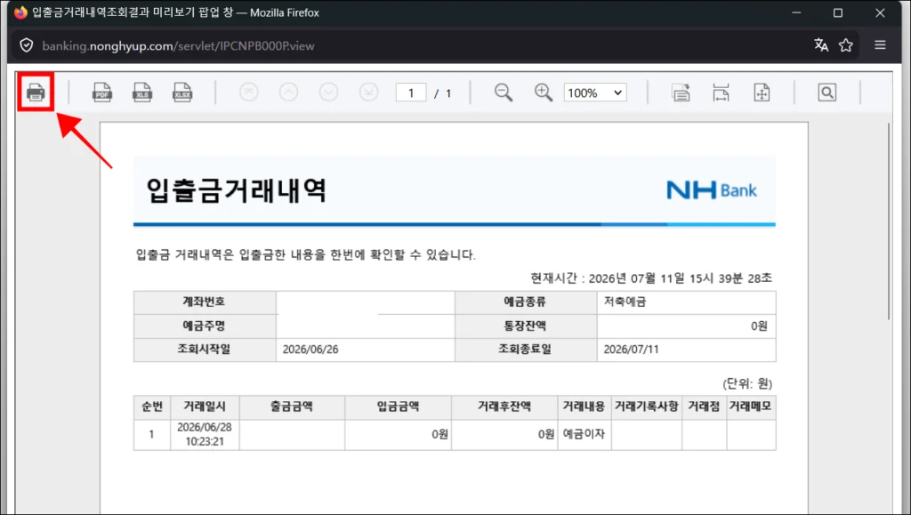Image resolution: width=911 pixels, height=515 pixels.
Task: Click the vertical scrollbar of the viewer
Action: pyautogui.click(x=889, y=221)
